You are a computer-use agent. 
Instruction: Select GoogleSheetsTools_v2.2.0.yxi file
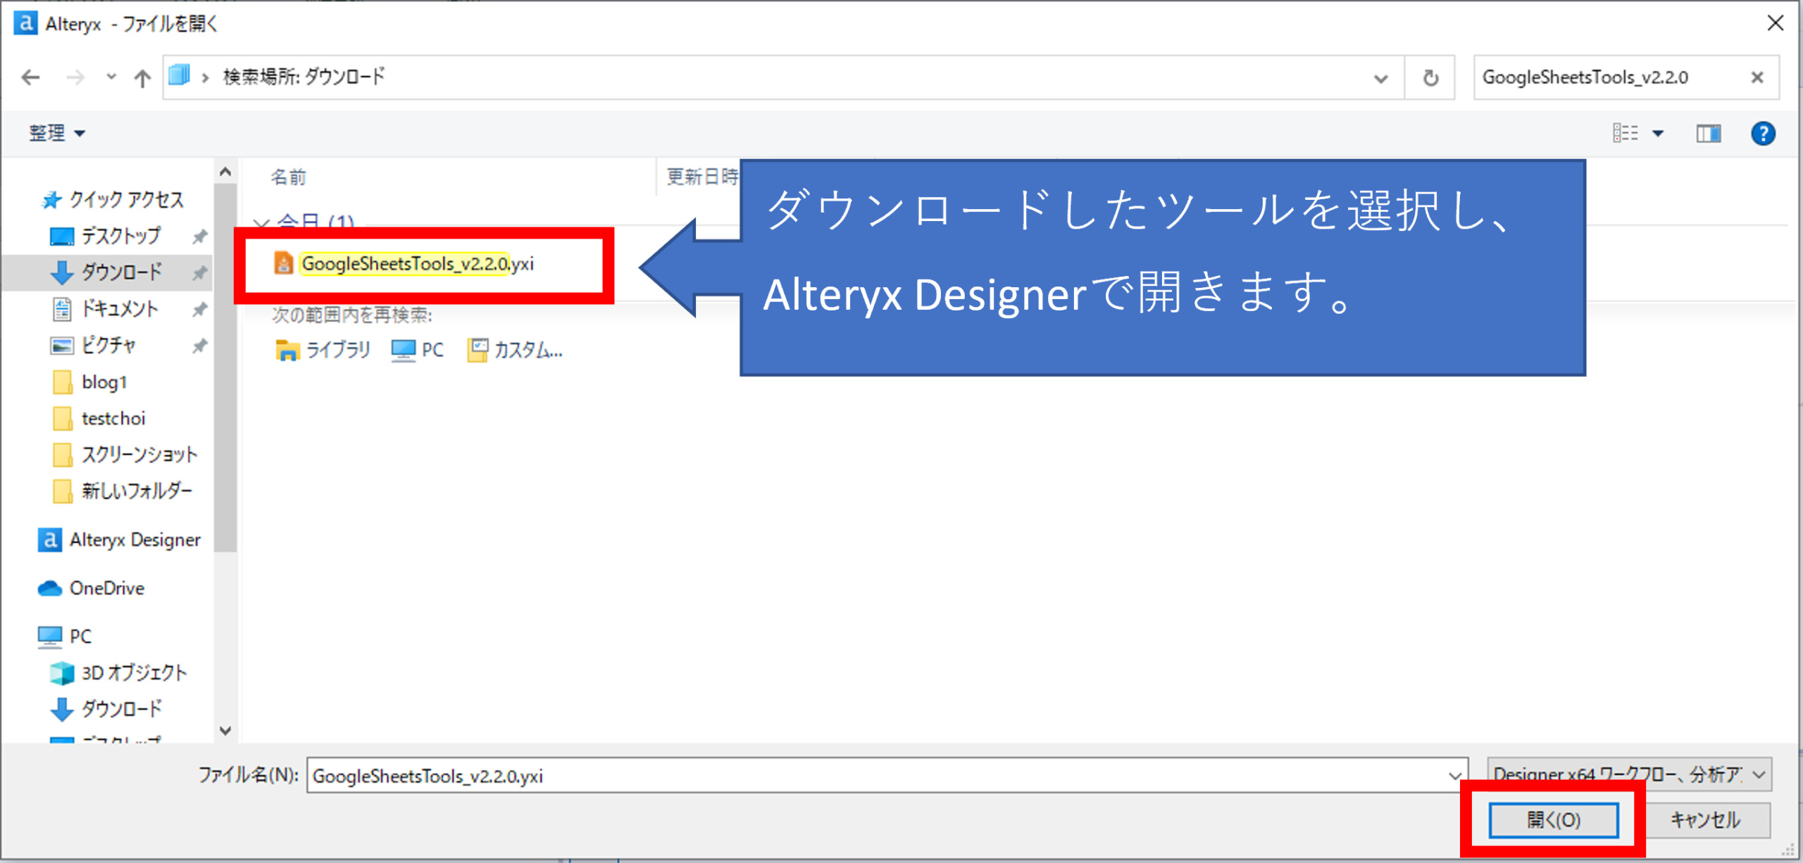click(x=404, y=263)
